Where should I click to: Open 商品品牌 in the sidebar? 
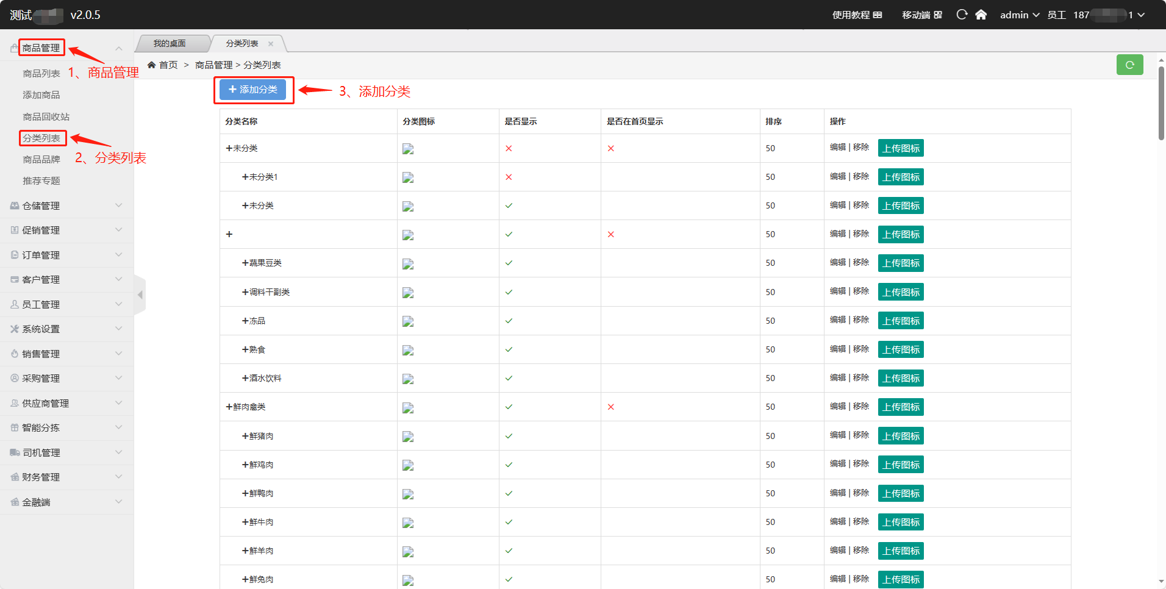coord(41,160)
